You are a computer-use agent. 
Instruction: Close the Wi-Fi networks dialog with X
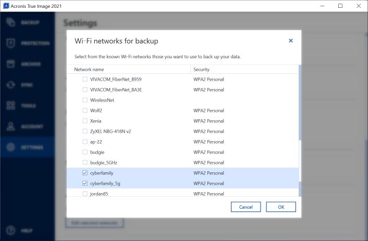291,41
